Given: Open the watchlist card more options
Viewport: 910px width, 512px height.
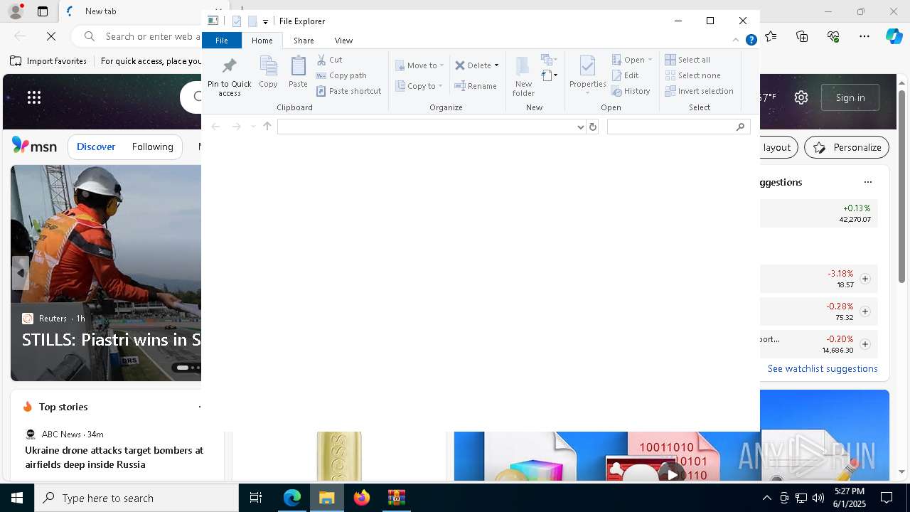Looking at the screenshot, I should click(868, 182).
